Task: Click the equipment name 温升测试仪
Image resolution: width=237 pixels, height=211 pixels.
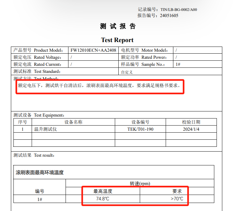Action: pos(45,129)
